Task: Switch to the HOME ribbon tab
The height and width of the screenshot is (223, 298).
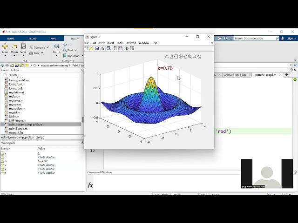Action: coord(11,39)
